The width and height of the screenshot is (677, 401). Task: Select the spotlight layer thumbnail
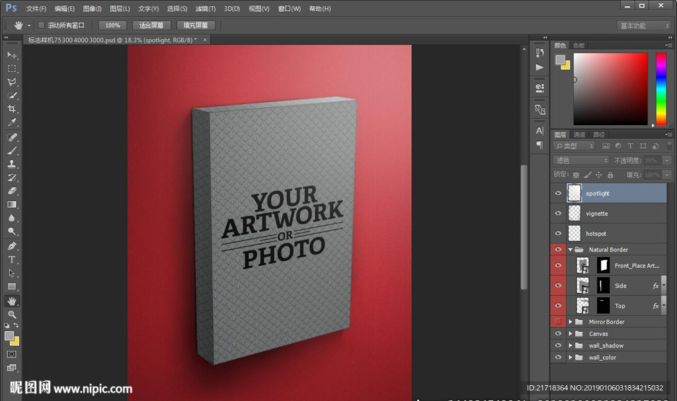[575, 193]
